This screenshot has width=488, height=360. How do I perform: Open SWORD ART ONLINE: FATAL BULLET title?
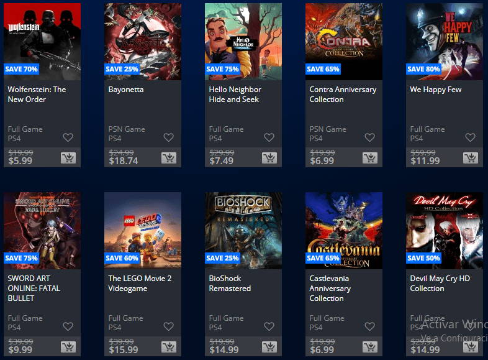point(34,288)
